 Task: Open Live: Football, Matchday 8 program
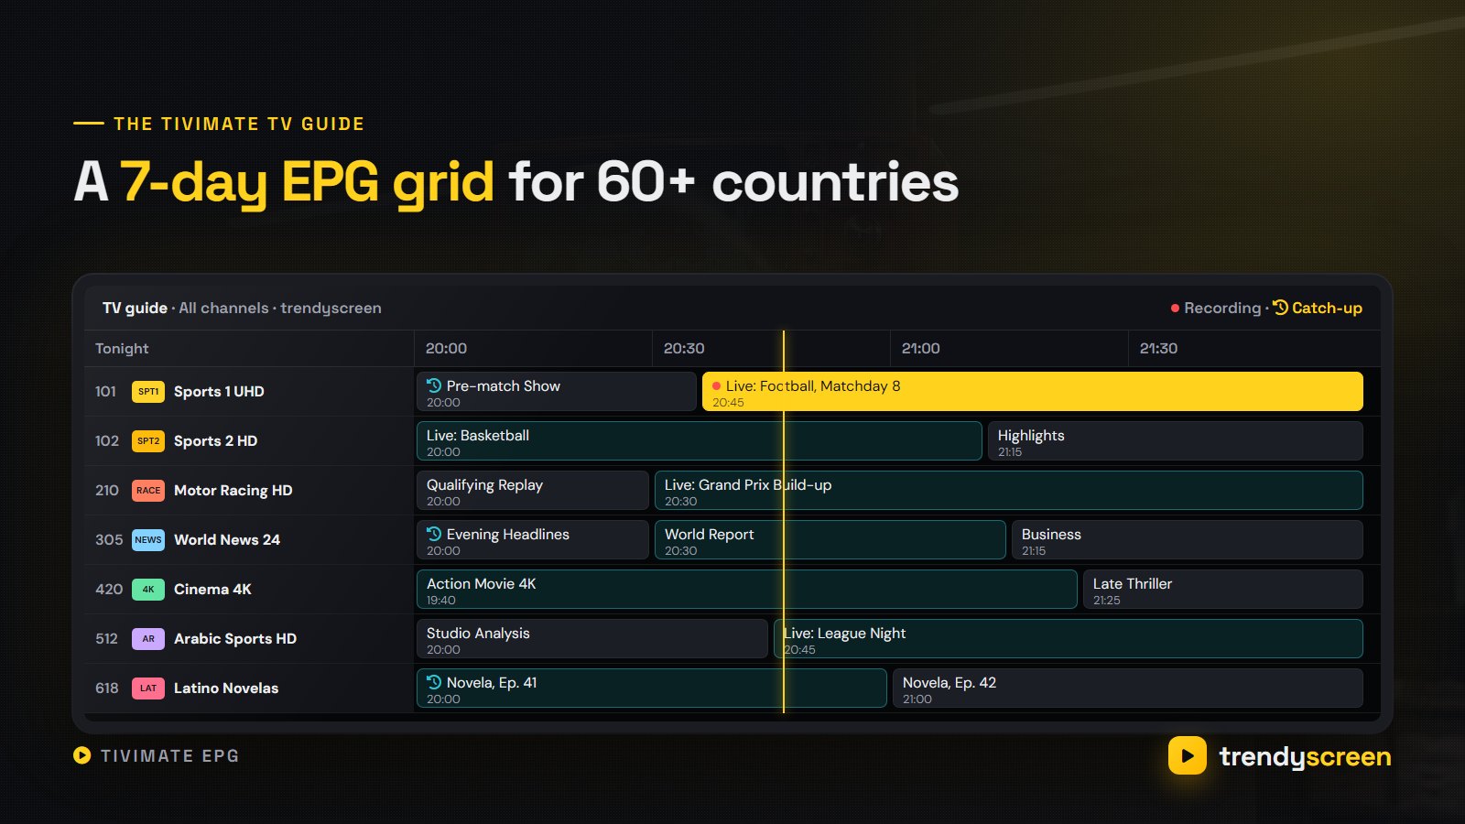(x=1033, y=392)
